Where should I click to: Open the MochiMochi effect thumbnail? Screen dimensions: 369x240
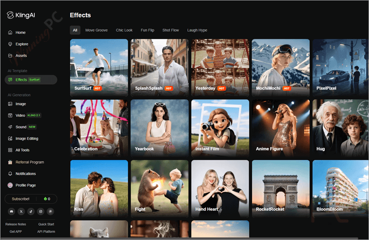pyautogui.click(x=281, y=68)
